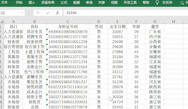Select cell containing 电气工程师
This screenshot has width=188, height=109.
pyautogui.click(x=34, y=71)
